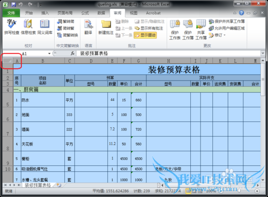
Task: Click Share Workbook (共享工作簿)
Action: tap(201, 30)
